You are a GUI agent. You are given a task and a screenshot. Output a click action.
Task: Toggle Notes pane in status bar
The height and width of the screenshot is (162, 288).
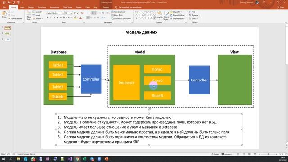pyautogui.click(x=215, y=154)
